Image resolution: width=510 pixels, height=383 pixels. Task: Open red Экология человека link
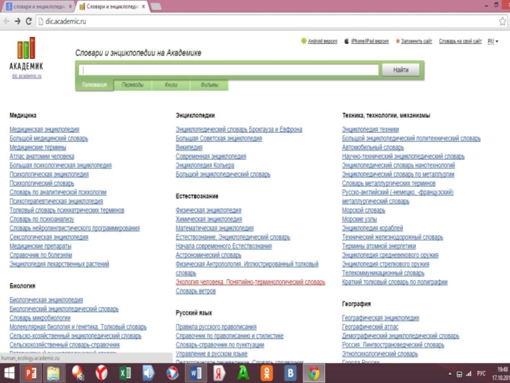click(x=251, y=282)
